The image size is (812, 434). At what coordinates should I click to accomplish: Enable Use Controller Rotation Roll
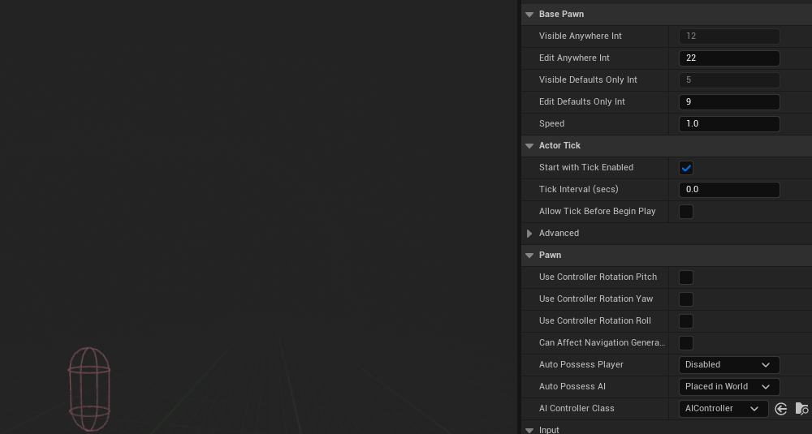686,321
